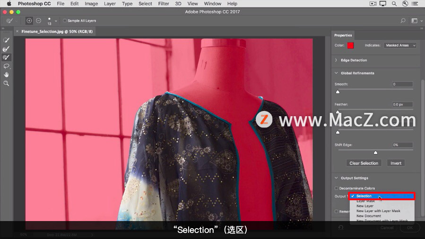Screen dimensions: 425x239
Task: Switch to Finetune_Selection.jpg document tab
Action: (x=57, y=31)
